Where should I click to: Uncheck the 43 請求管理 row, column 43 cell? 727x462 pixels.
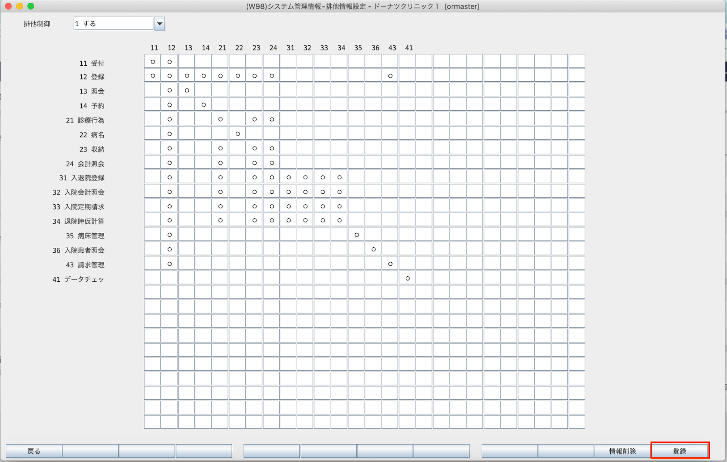[x=390, y=263]
